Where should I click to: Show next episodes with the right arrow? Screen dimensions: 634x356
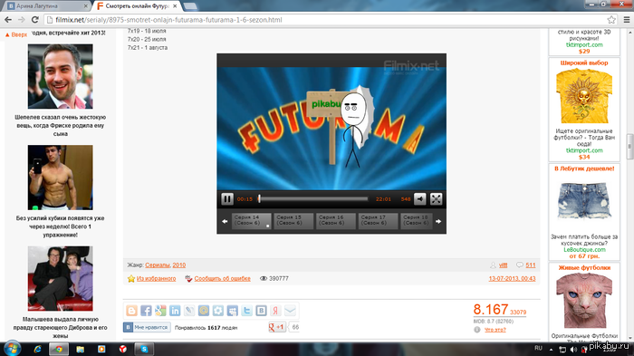pos(438,221)
